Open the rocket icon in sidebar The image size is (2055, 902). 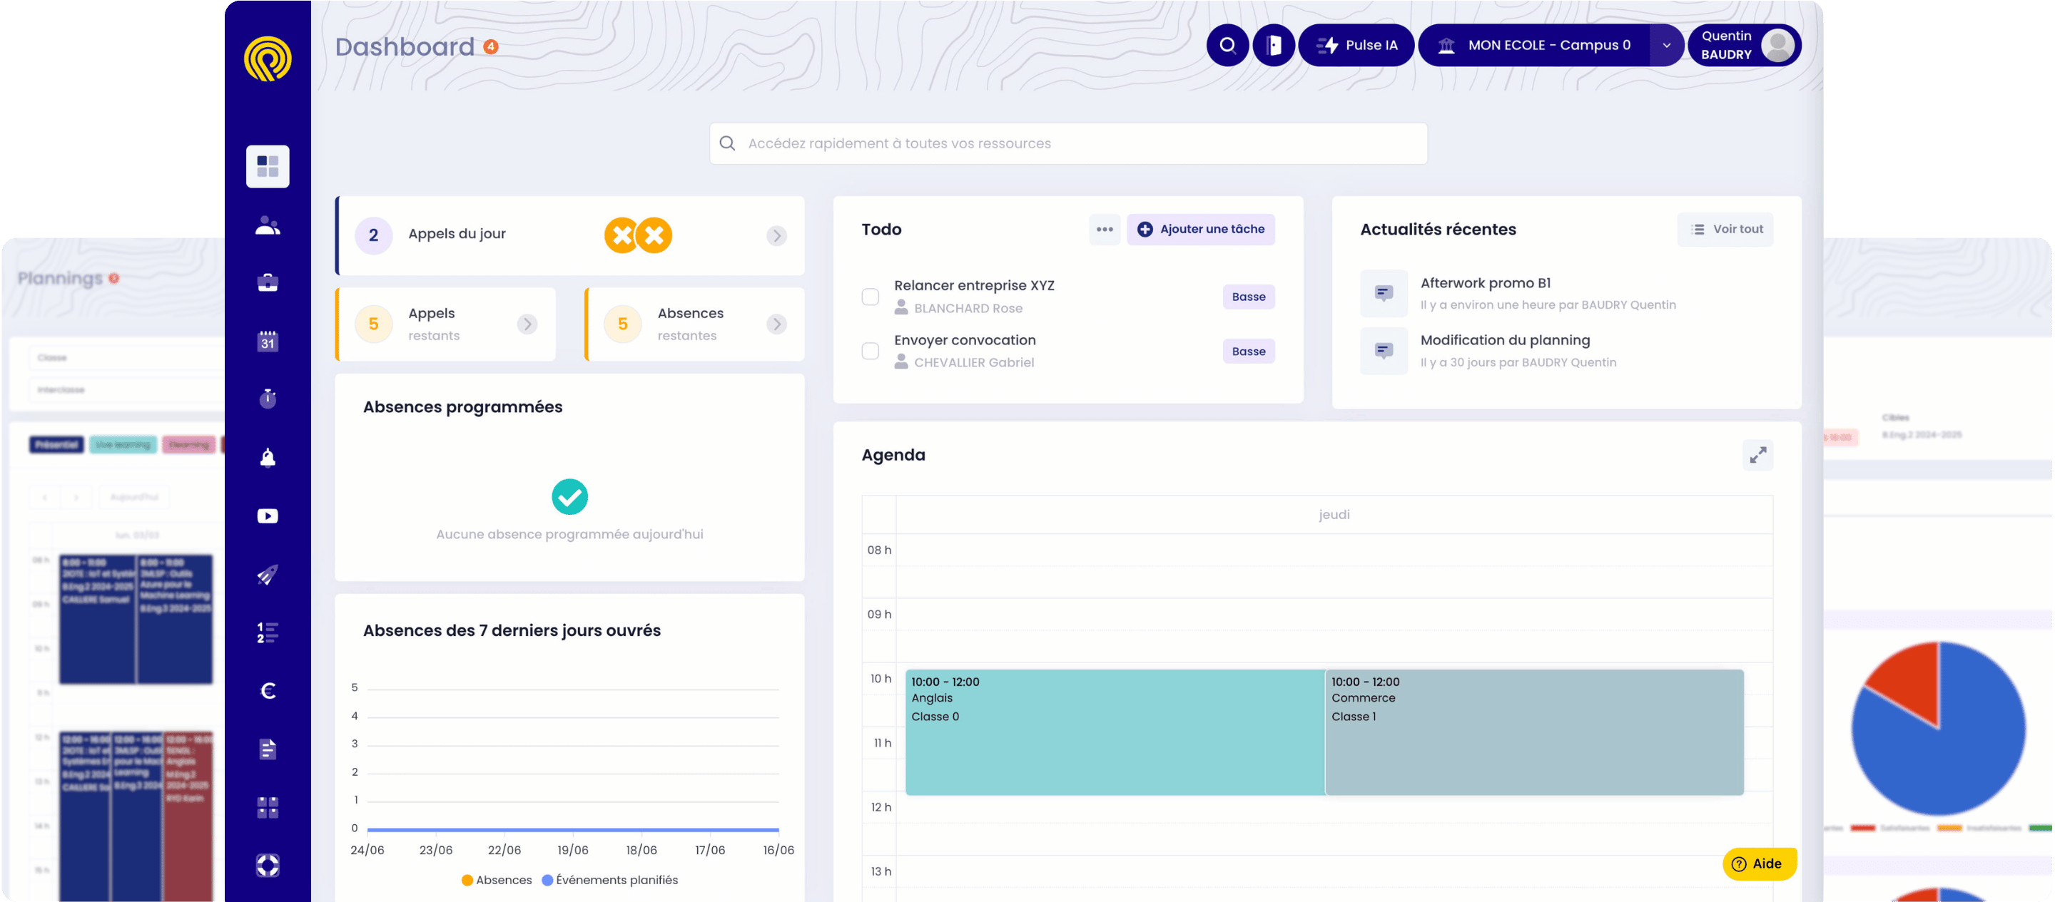coord(268,574)
